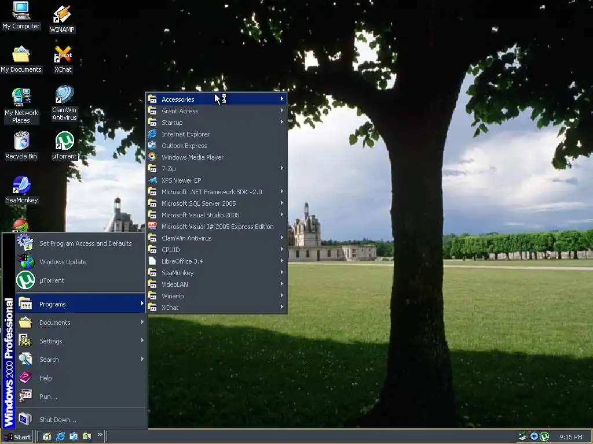Launch Outlook Express from Quick Launch
Screen dimensions: 593x444
[x=74, y=436]
